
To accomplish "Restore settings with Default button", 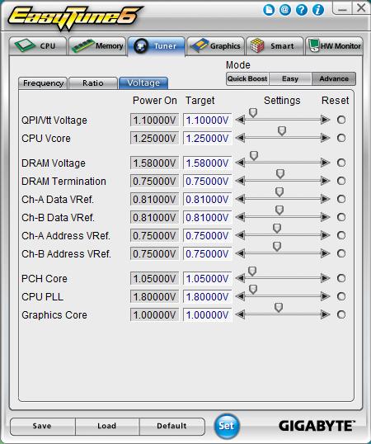I will click(172, 426).
